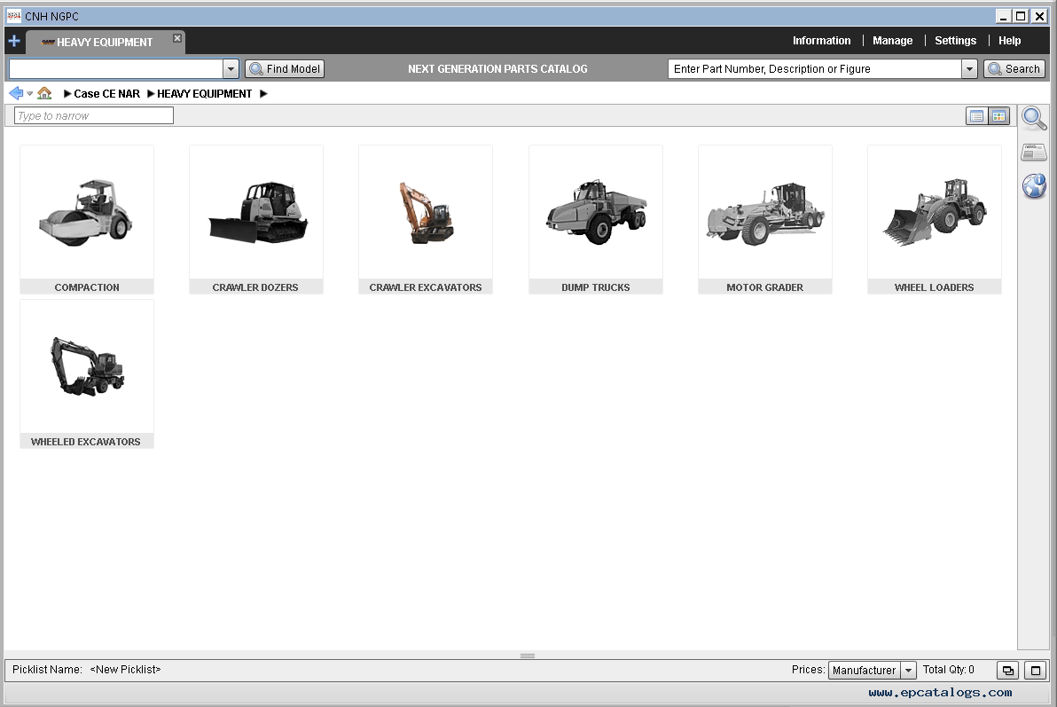This screenshot has height=707, width=1057.
Task: Open the WHEELED EXCAVATORS category thumbnail
Action: pyautogui.click(x=87, y=366)
